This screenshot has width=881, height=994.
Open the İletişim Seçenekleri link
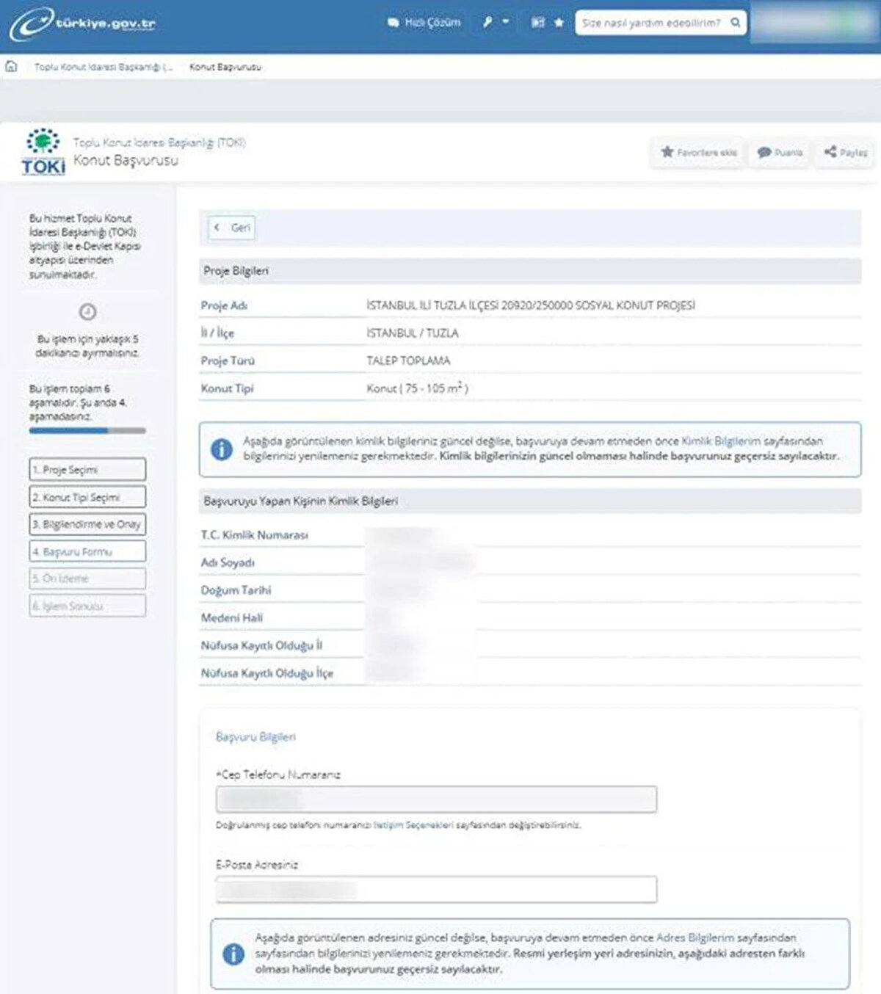413,825
